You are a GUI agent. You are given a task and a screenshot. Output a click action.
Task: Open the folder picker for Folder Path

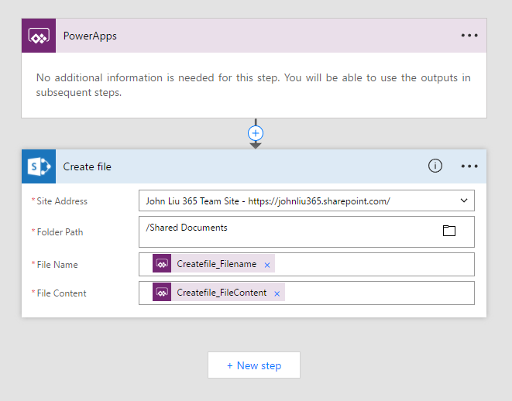click(448, 231)
